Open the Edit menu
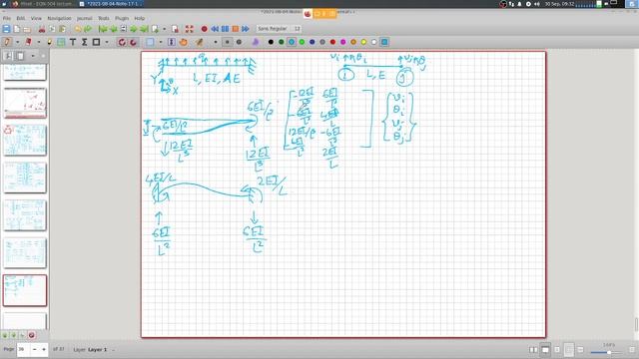 21,18
